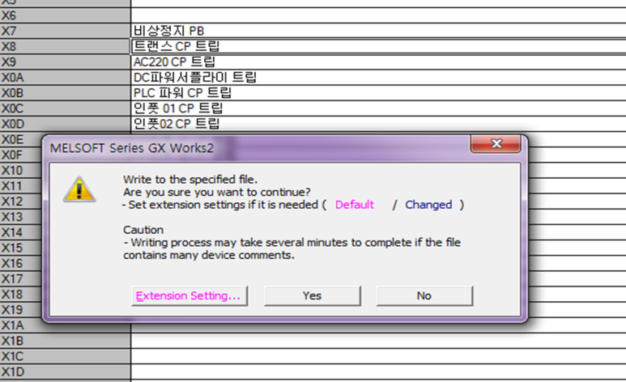Click the comment cell '인풋 01 CP 트립'
This screenshot has height=382, width=626.
click(378, 108)
